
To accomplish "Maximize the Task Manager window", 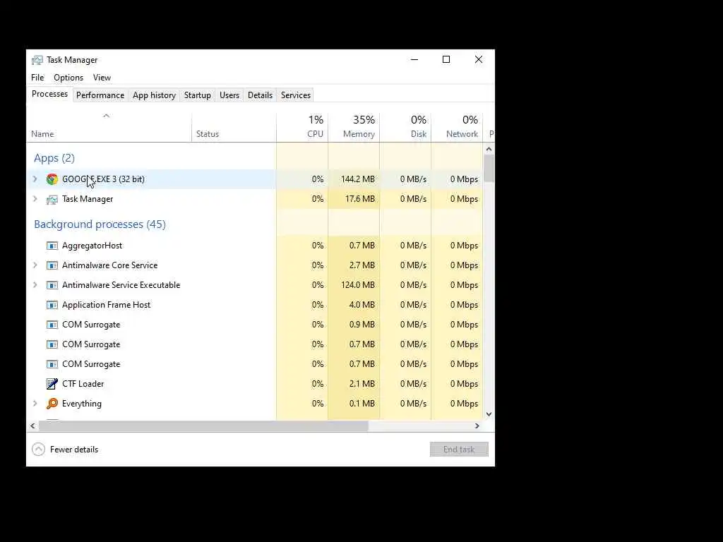I will tap(446, 59).
